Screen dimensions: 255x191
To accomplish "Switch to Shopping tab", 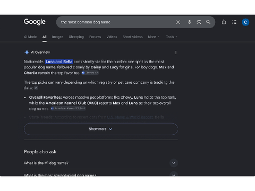I will 76,37.
